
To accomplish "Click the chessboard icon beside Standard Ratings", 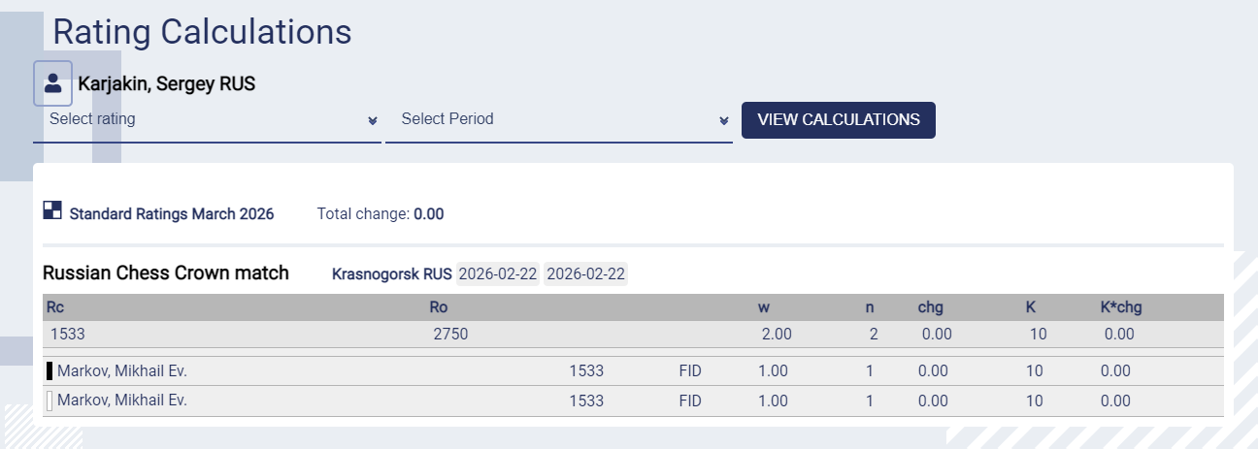I will [x=52, y=210].
